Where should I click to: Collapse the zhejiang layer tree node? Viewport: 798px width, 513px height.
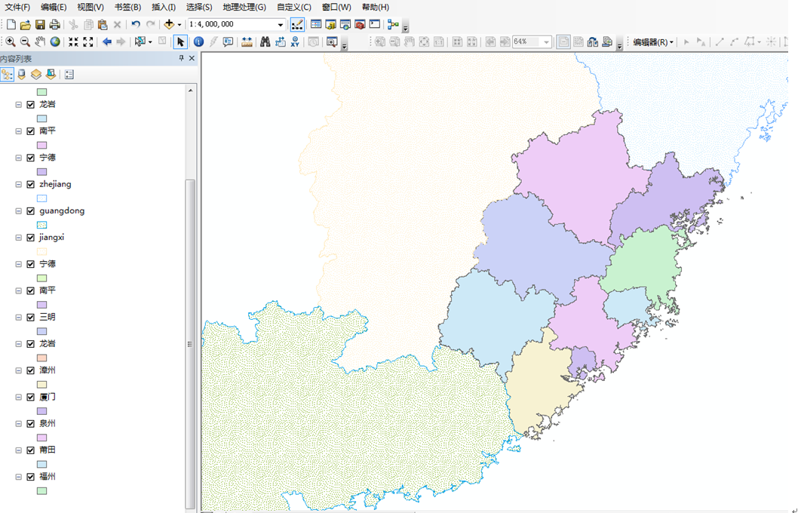18,184
